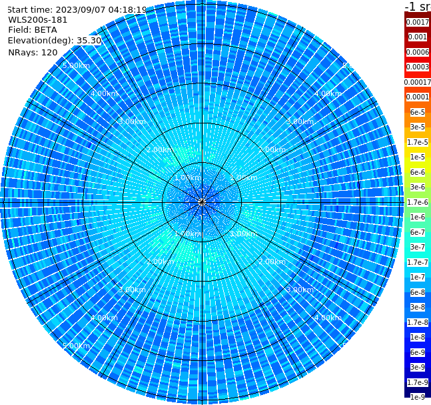The width and height of the screenshot is (431, 405).
Task: Click the Start time 2023/09/07 04:18:19 text
Action: [x=77, y=9]
